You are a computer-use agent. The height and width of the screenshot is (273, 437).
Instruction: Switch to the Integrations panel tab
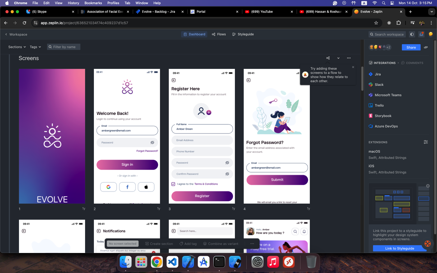tap(382, 63)
